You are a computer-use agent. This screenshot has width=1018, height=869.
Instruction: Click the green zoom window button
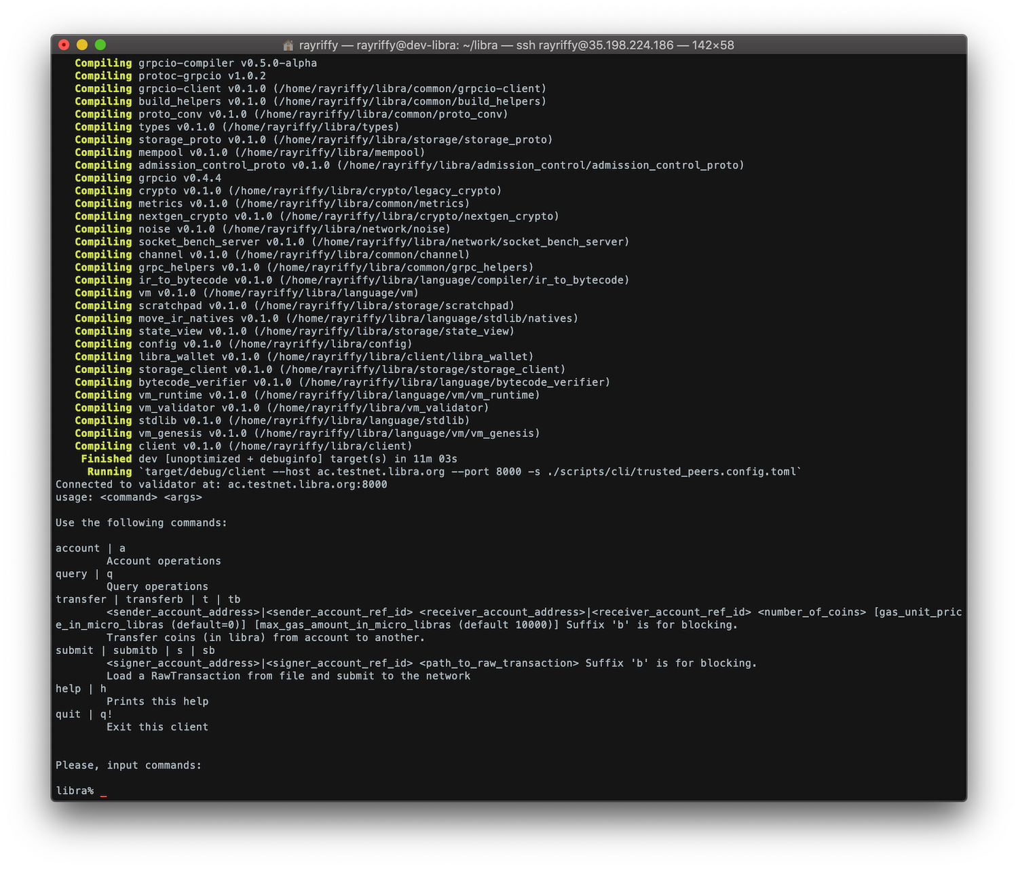(x=100, y=45)
